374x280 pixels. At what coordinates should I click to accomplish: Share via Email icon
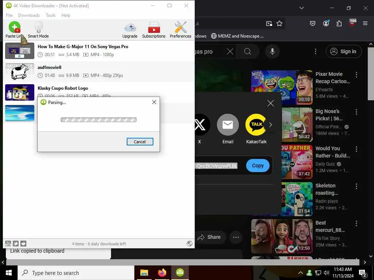click(x=228, y=125)
